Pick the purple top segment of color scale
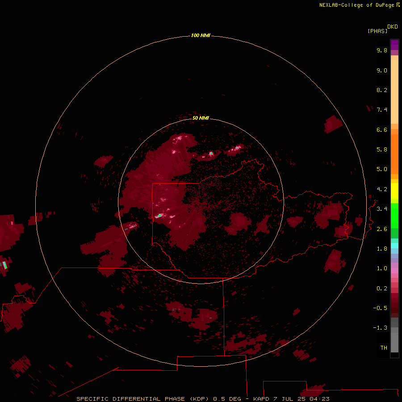The width and height of the screenshot is (402, 402). pyautogui.click(x=394, y=45)
